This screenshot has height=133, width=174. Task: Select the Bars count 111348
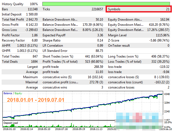tap(32, 9)
